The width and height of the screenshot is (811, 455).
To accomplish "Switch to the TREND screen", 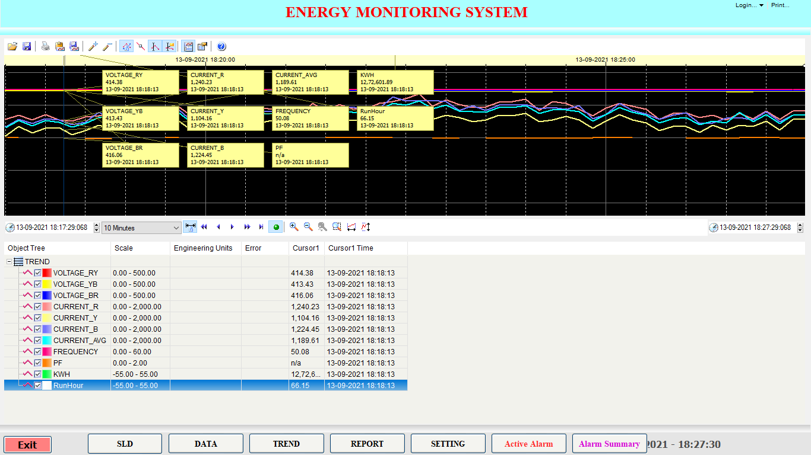I will tap(286, 444).
